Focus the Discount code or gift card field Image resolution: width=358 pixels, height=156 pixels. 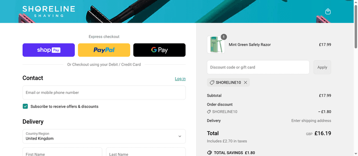[x=258, y=67]
